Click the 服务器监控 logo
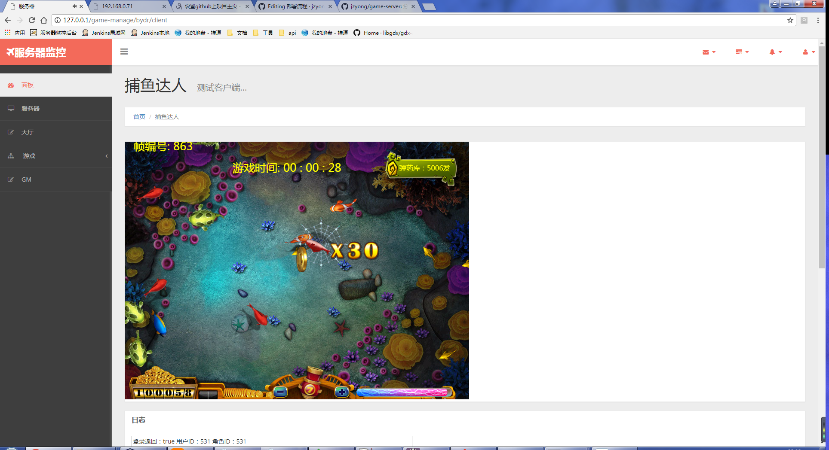The image size is (829, 450). tap(36, 52)
